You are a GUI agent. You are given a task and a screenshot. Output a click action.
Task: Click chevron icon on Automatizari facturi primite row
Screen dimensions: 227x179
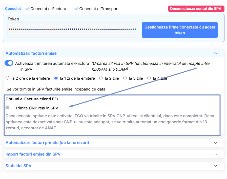click(x=216, y=143)
